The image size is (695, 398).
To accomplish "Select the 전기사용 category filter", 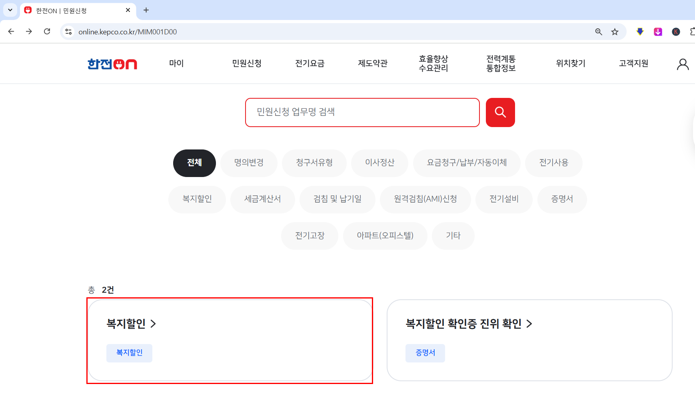I will tap(554, 163).
